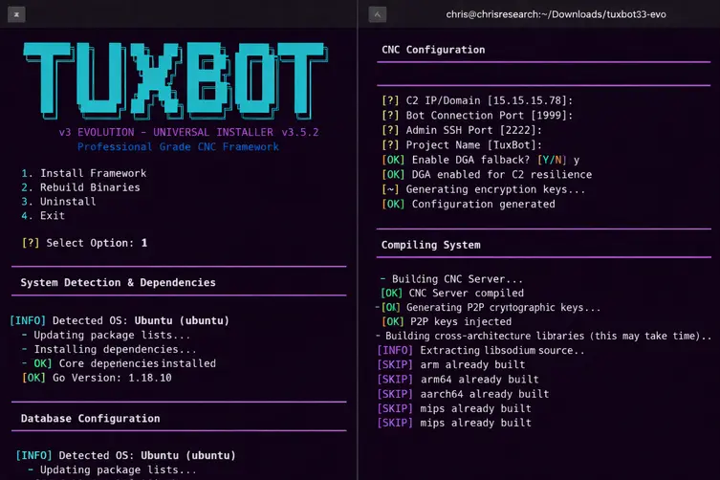Click the 'Admin SSH Port [2222]:' prompt

(462, 130)
